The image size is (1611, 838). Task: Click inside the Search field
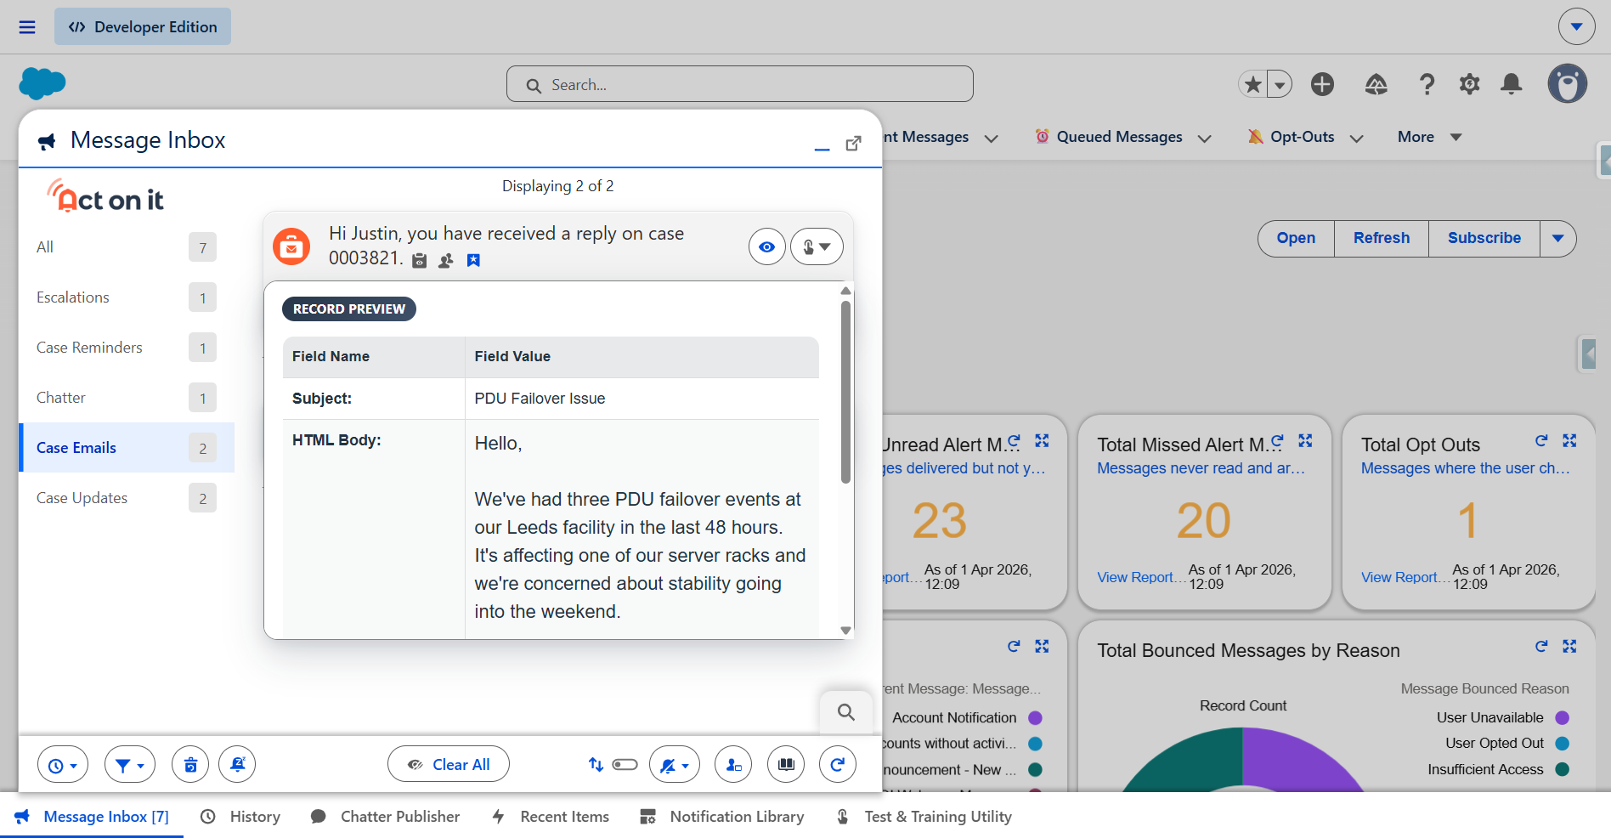click(x=739, y=84)
